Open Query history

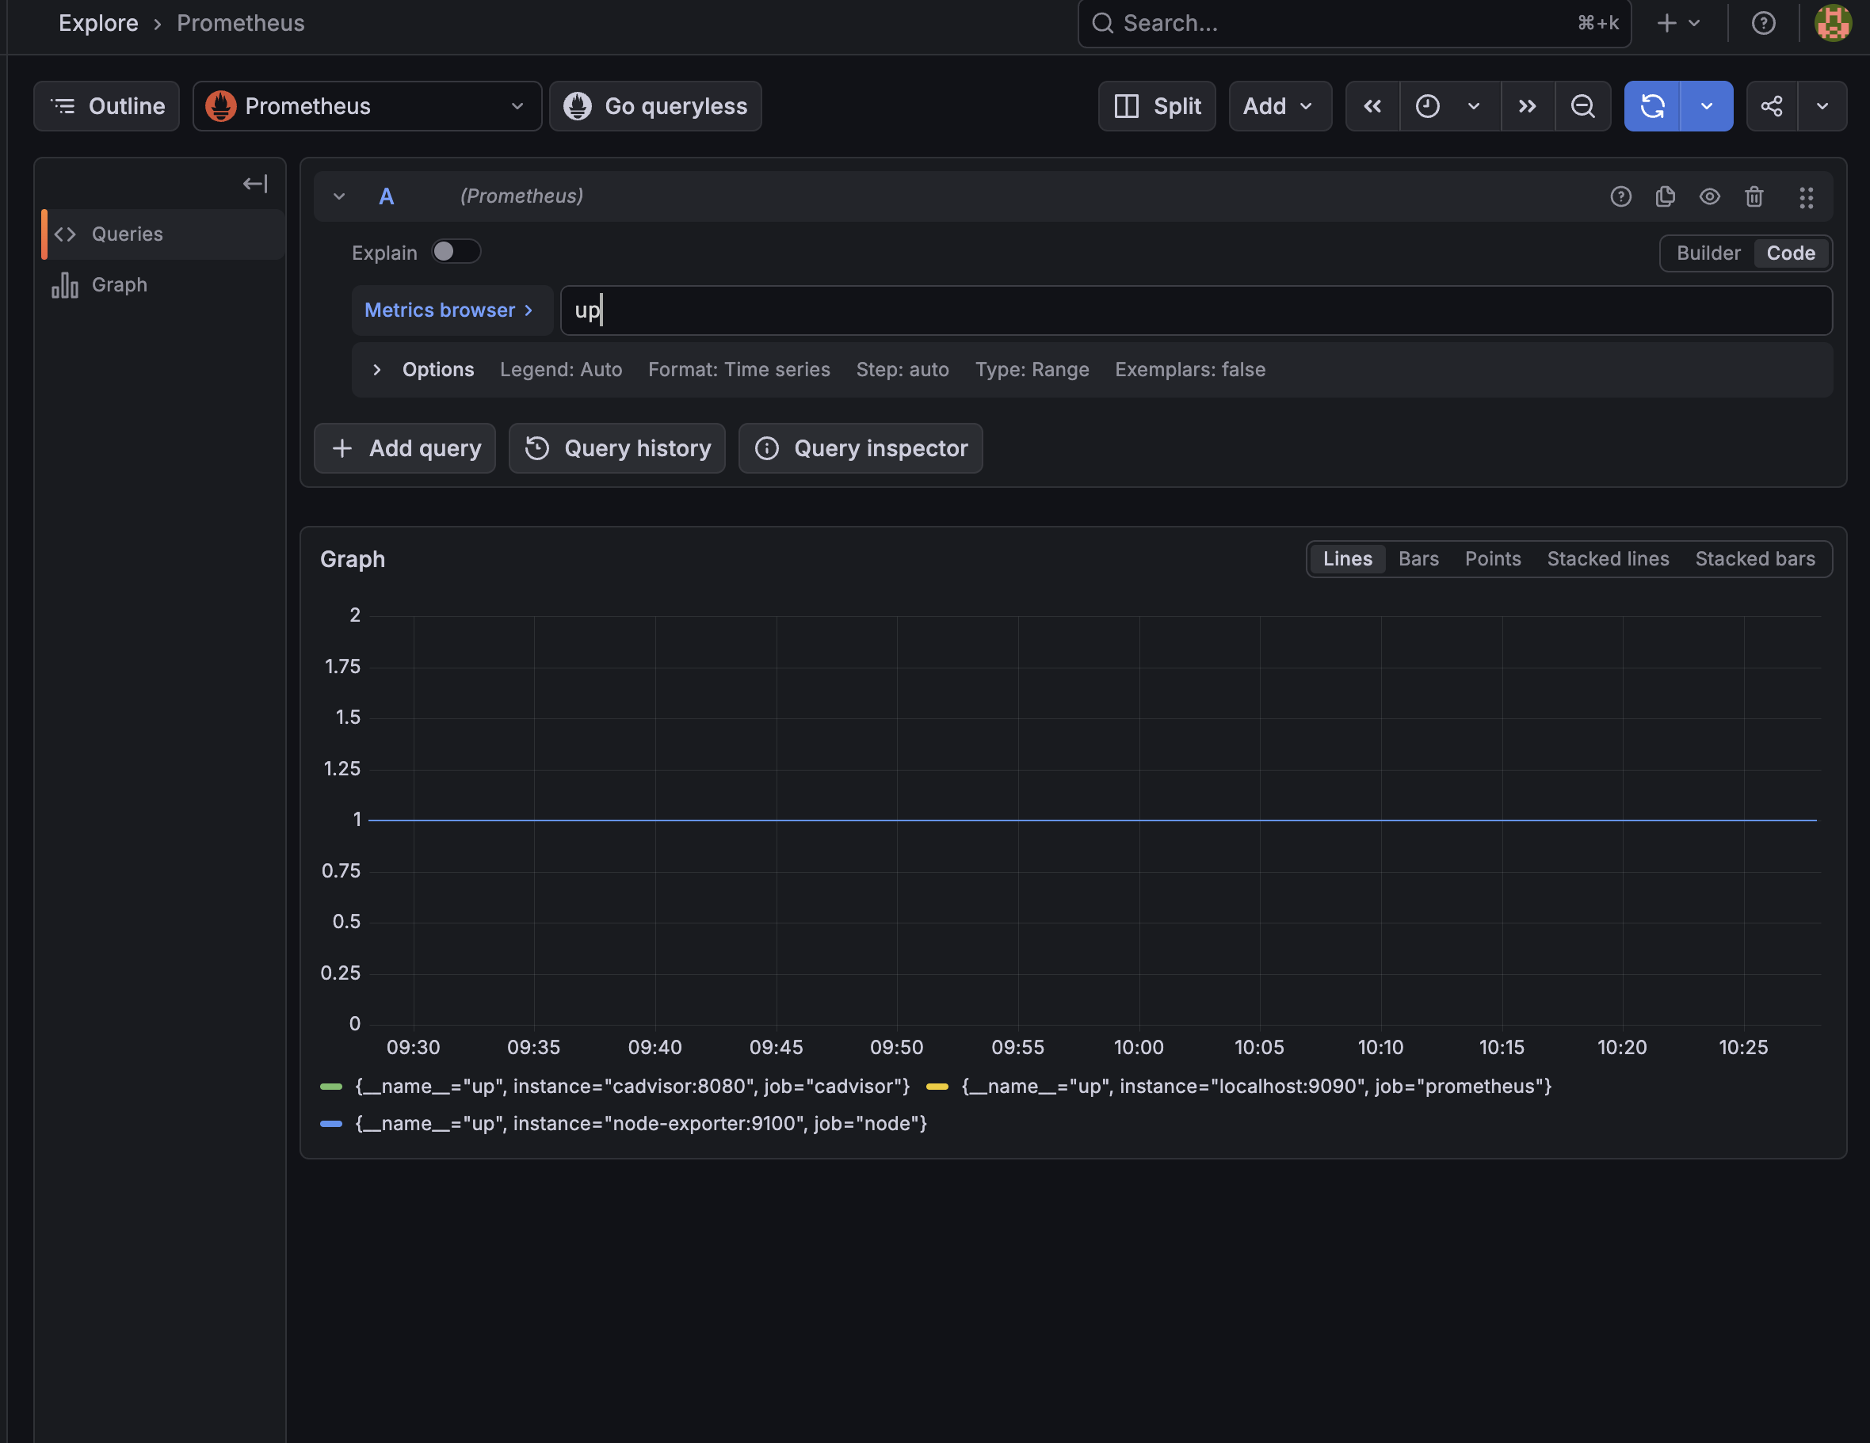[x=616, y=448]
